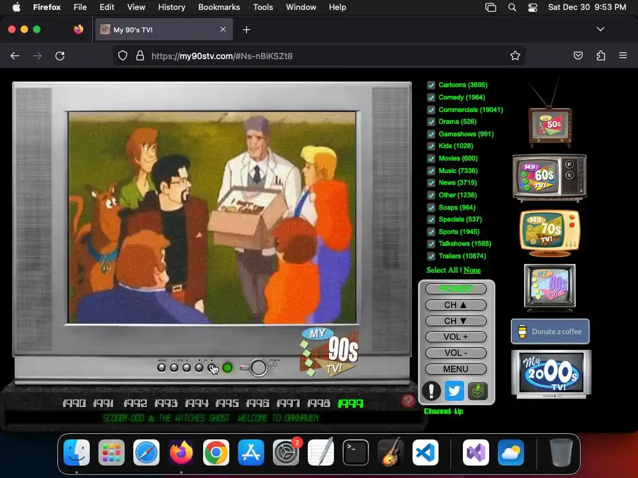Open Visual Studio Code from the Dock
This screenshot has height=478, width=638.
coord(425,452)
